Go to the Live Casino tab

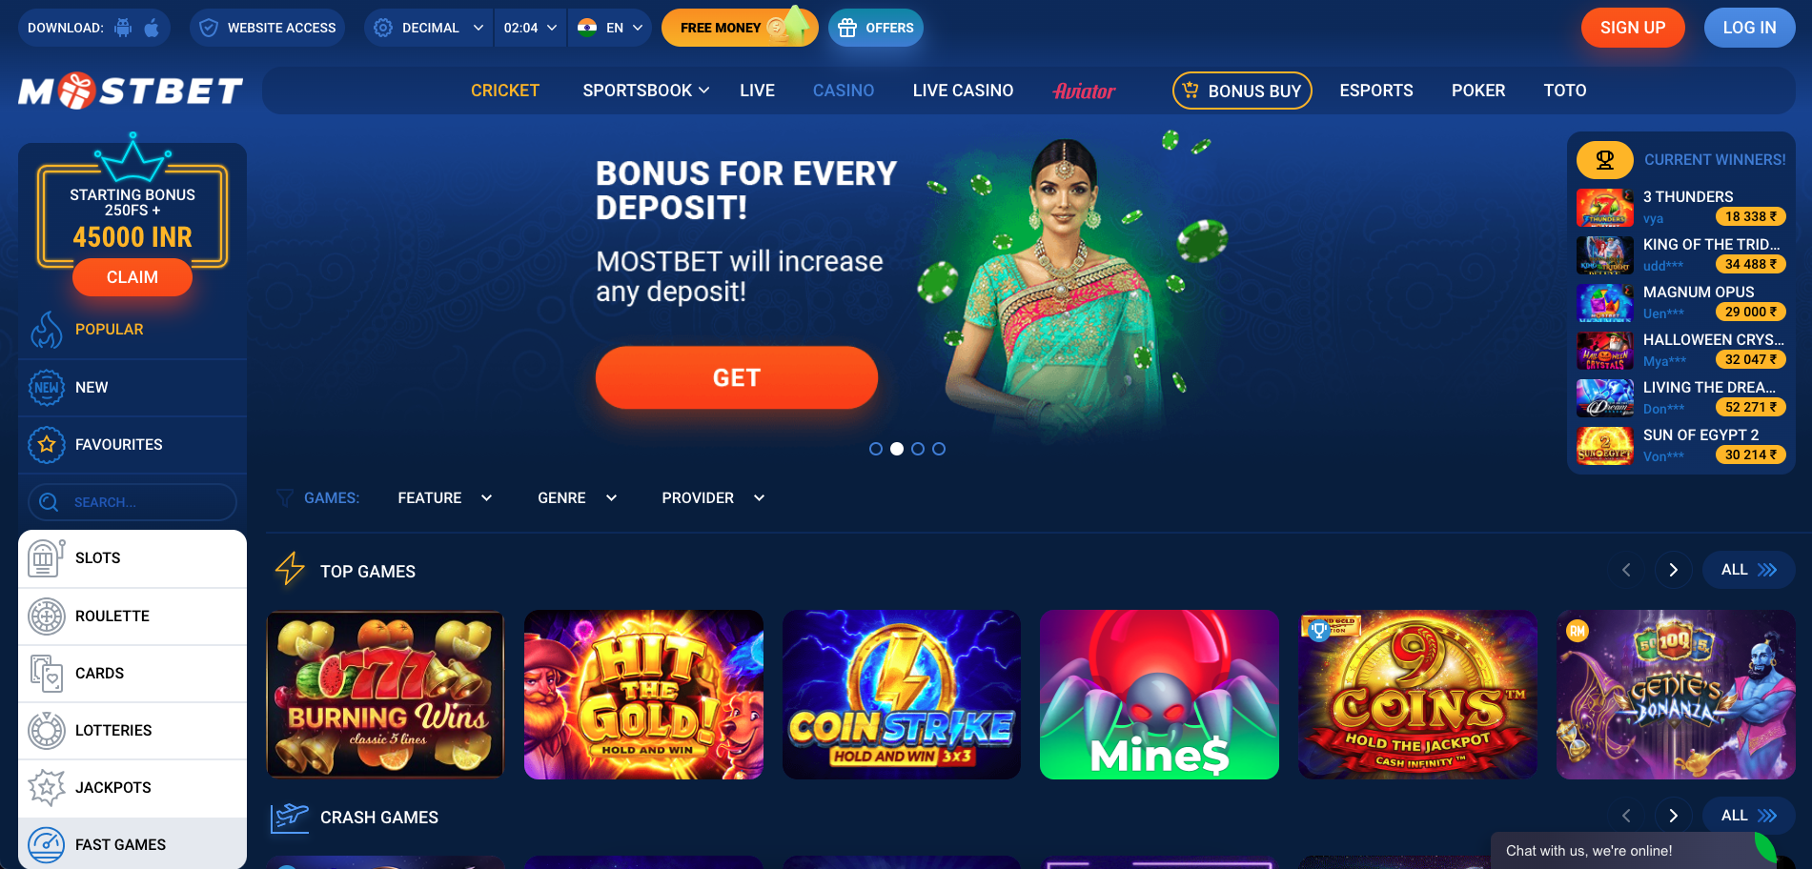[x=963, y=91]
